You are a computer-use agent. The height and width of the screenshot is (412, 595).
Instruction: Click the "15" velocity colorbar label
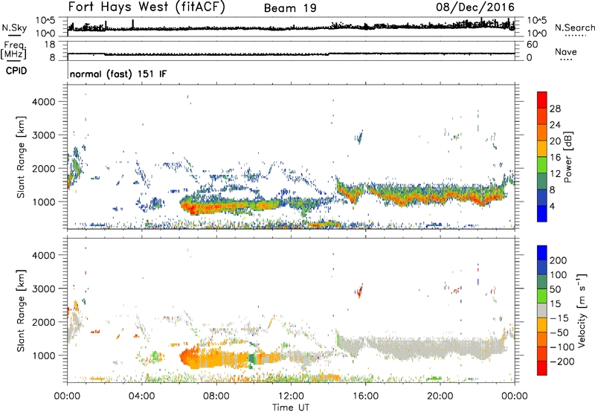555,304
